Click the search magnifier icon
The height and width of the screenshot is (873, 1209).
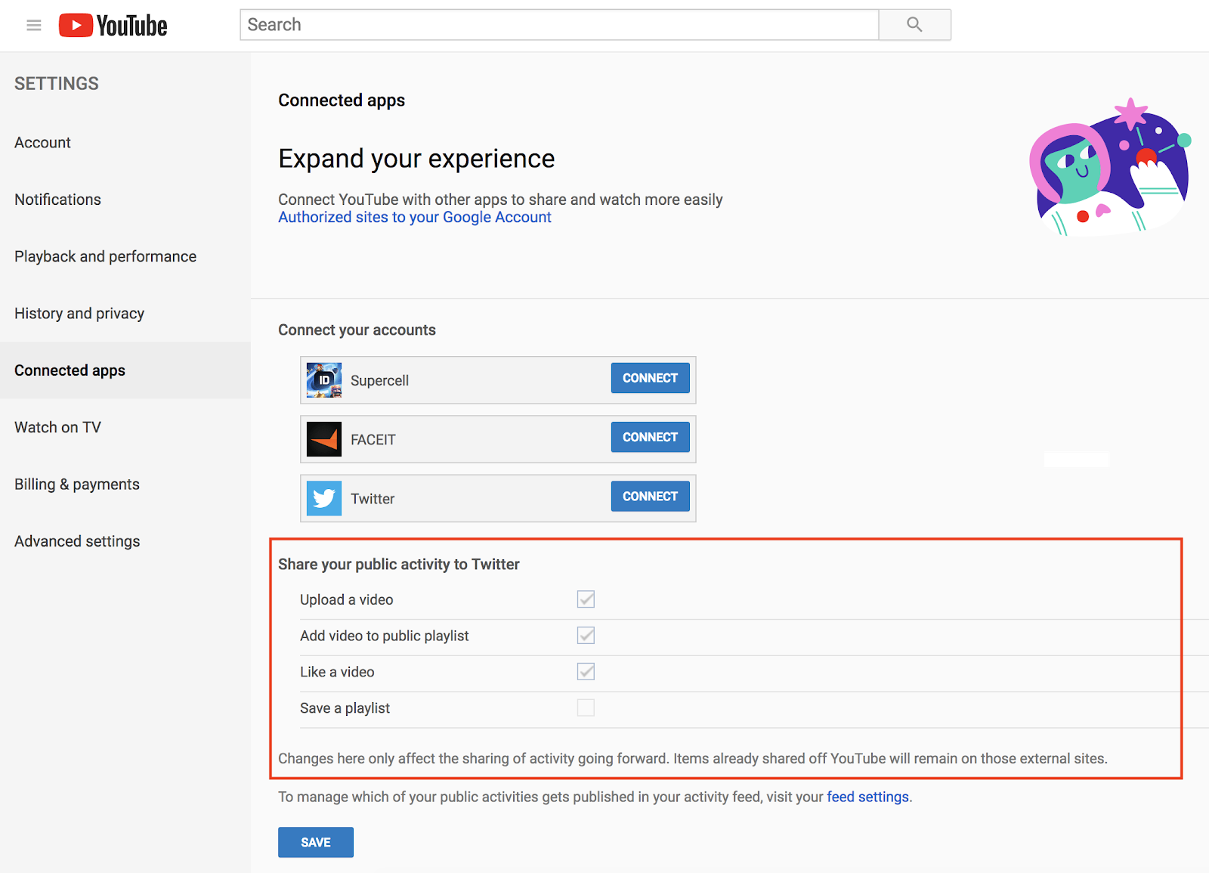tap(914, 24)
